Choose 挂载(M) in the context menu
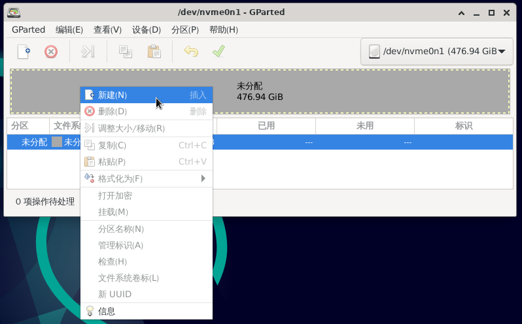This screenshot has height=324, width=522. coord(147,212)
